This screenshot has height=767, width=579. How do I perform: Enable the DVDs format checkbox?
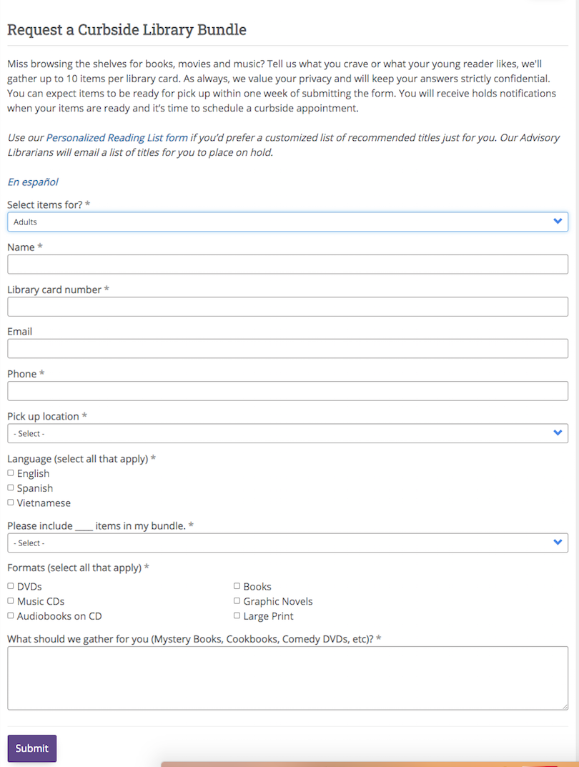[11, 586]
